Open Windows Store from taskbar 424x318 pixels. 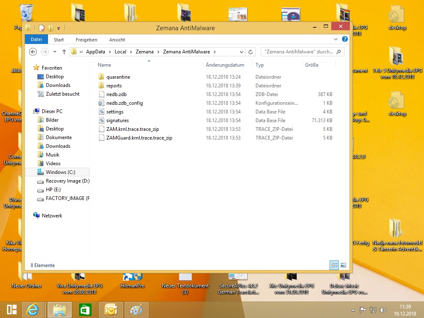85,310
